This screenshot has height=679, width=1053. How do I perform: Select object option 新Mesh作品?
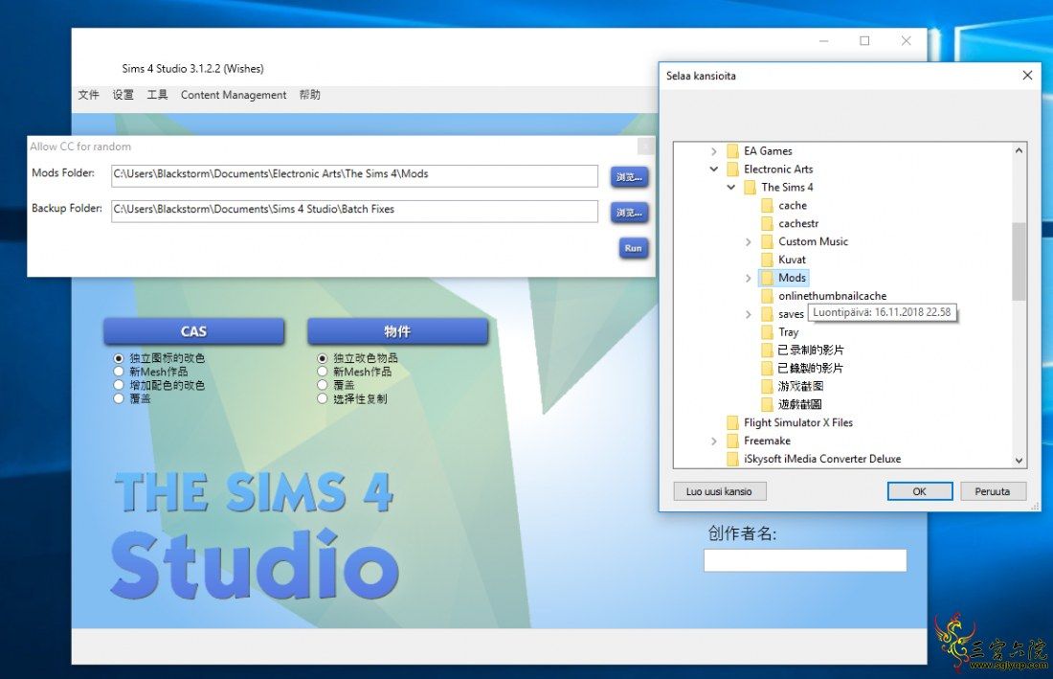point(323,372)
